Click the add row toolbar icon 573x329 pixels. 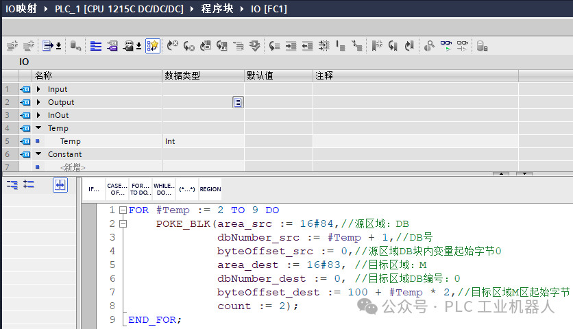tap(29, 46)
